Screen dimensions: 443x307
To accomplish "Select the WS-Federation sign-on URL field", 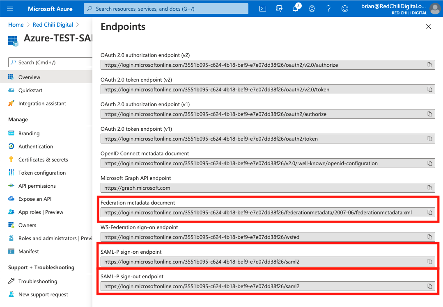I will click(268, 237).
